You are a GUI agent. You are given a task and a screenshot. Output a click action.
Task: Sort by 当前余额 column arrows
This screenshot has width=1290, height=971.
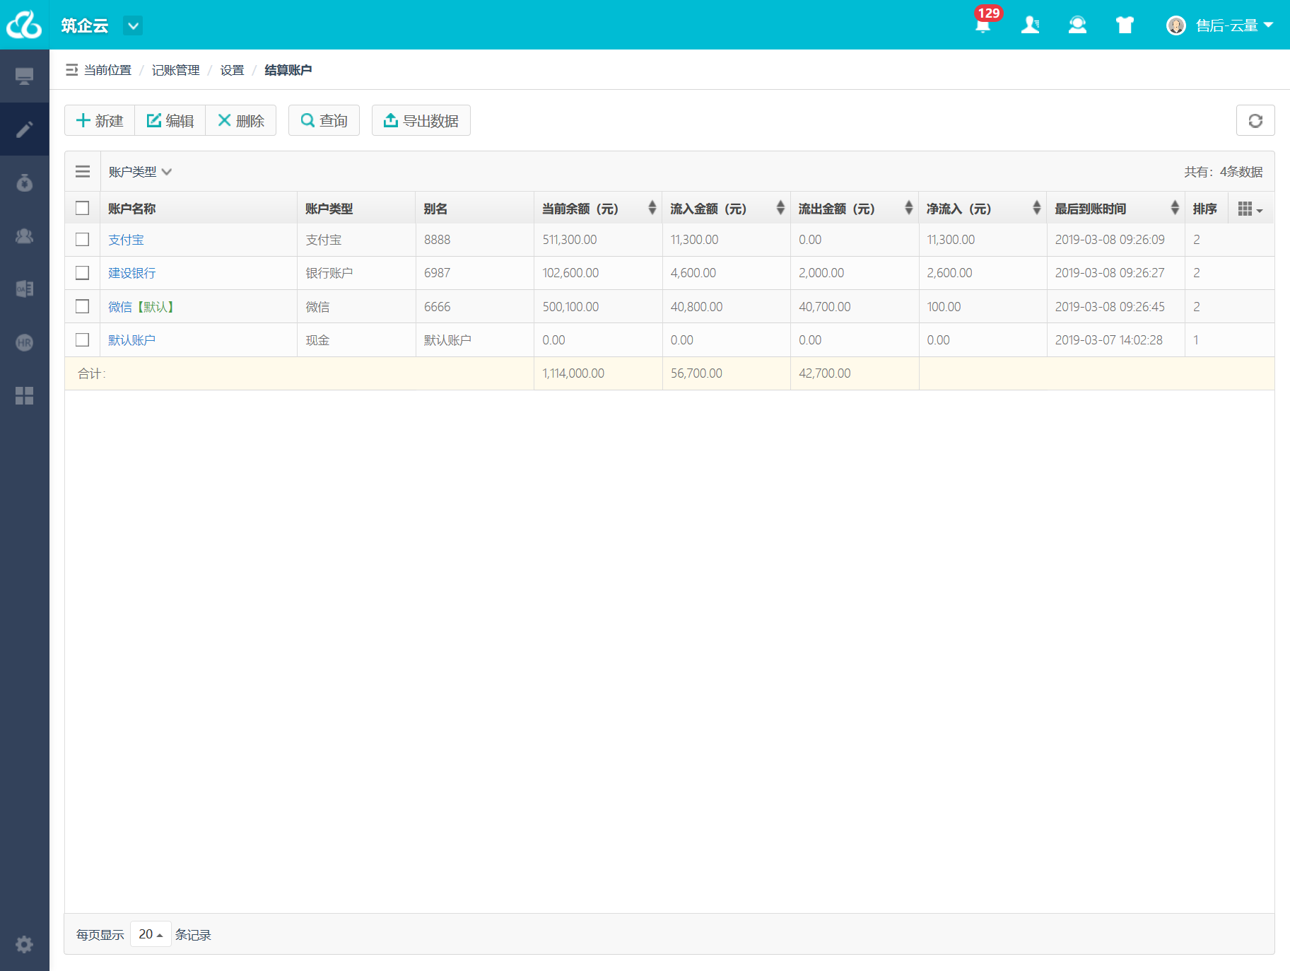(x=652, y=208)
